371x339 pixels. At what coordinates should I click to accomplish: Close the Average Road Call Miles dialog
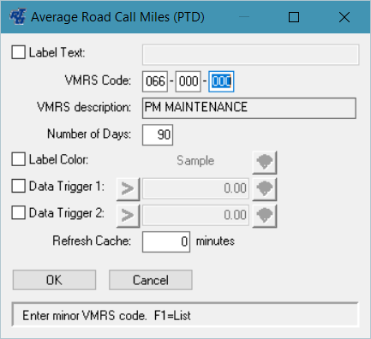click(344, 17)
